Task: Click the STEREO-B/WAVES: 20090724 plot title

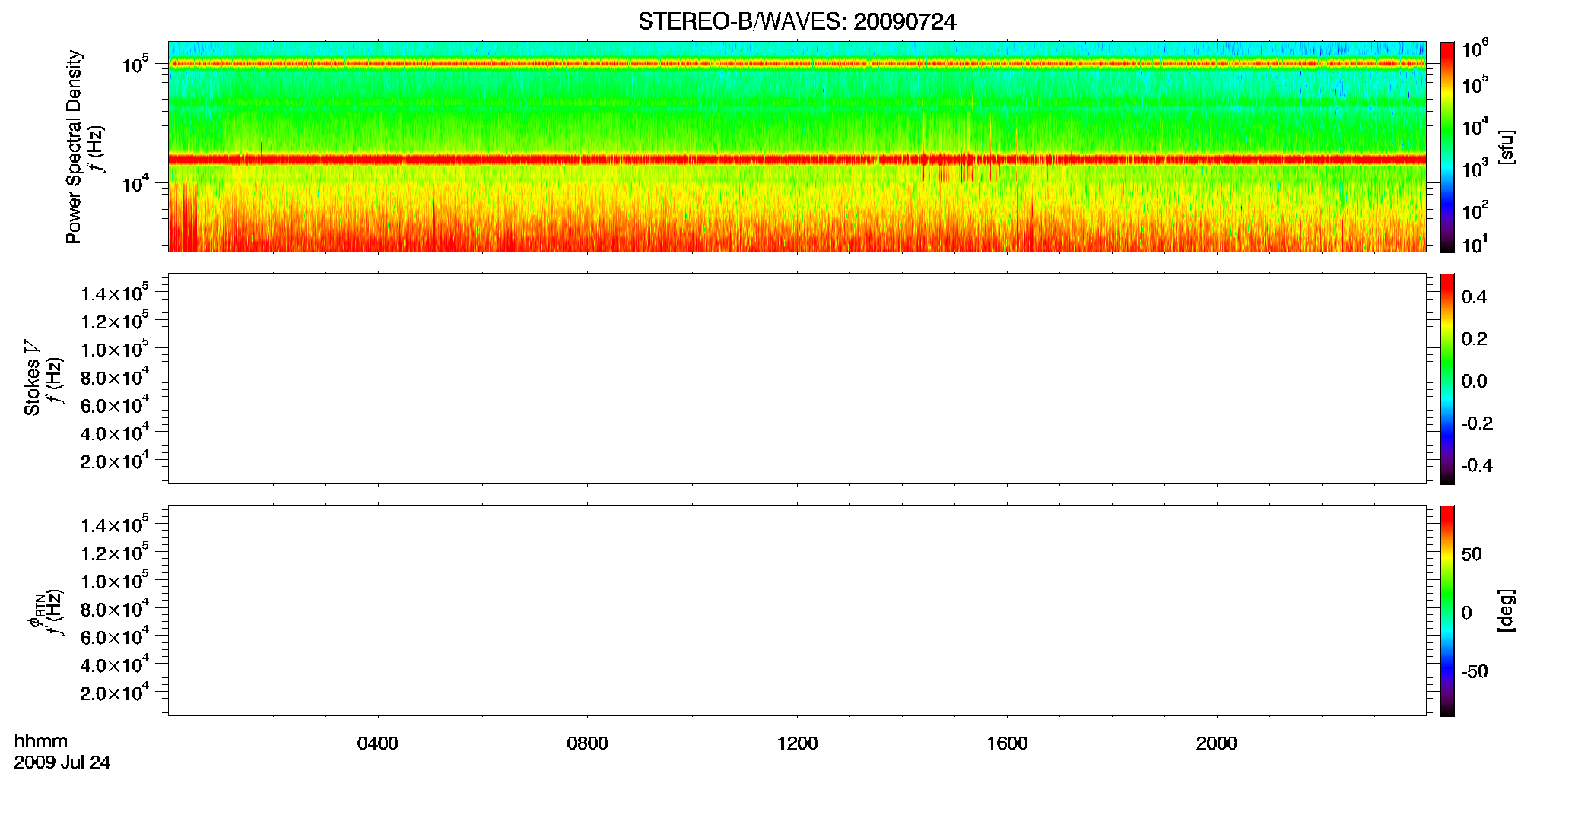Action: tap(797, 22)
